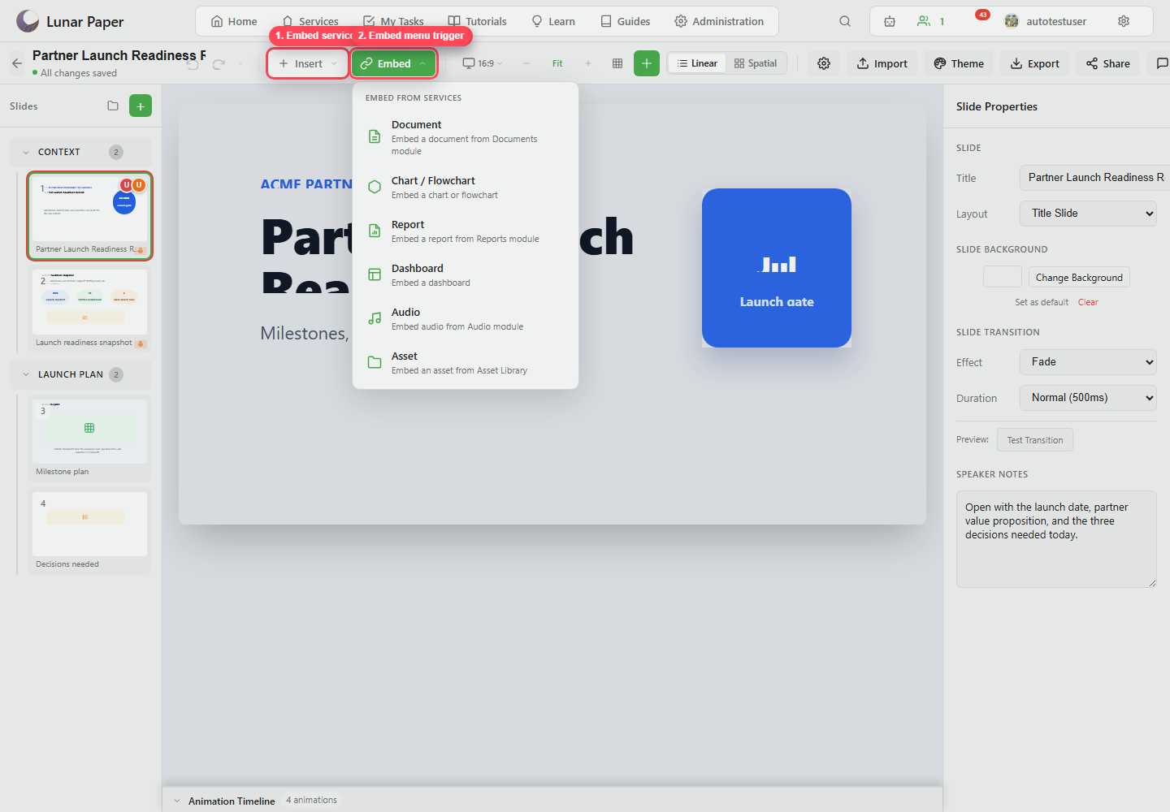
Task: Choose Audio embed option
Action: (x=466, y=319)
